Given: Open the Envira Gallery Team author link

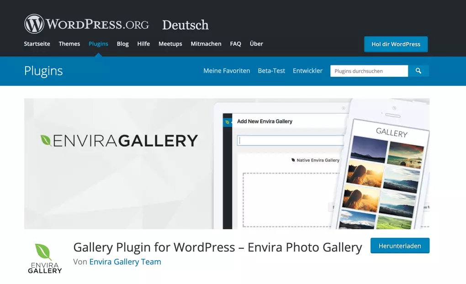Looking at the screenshot, I should (x=125, y=262).
